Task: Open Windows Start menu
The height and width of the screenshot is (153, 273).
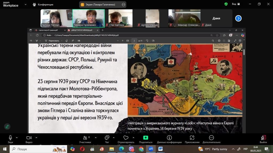Action: (5, 149)
